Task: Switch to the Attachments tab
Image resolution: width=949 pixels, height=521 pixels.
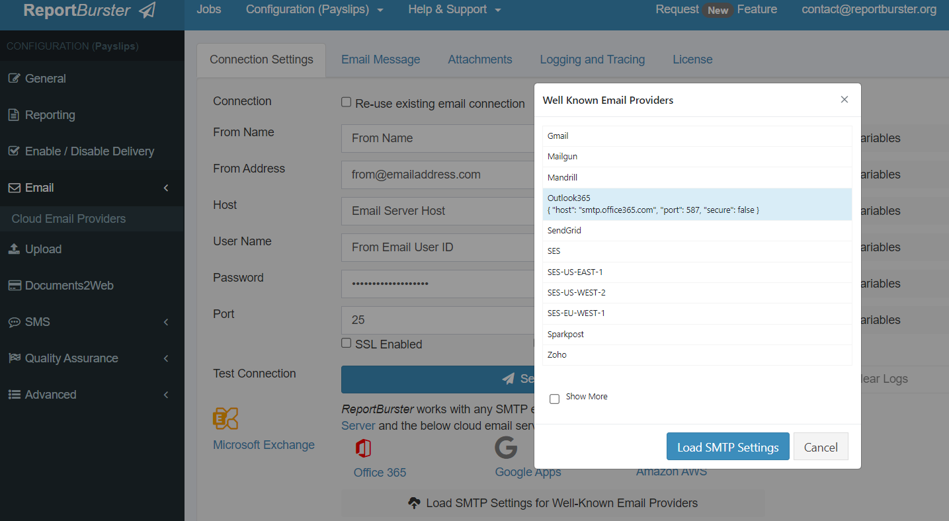Action: point(480,60)
